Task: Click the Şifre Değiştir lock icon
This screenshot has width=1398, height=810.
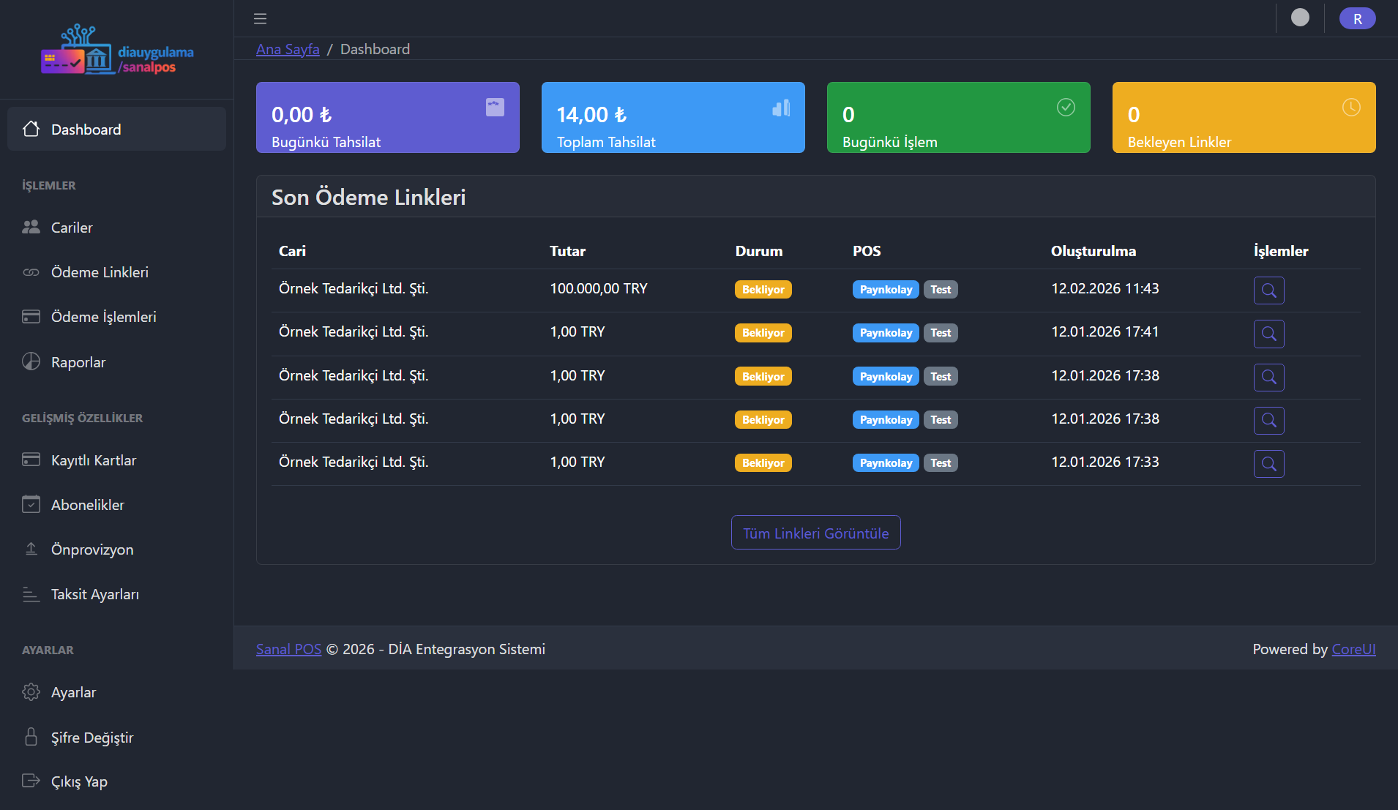Action: coord(31,737)
